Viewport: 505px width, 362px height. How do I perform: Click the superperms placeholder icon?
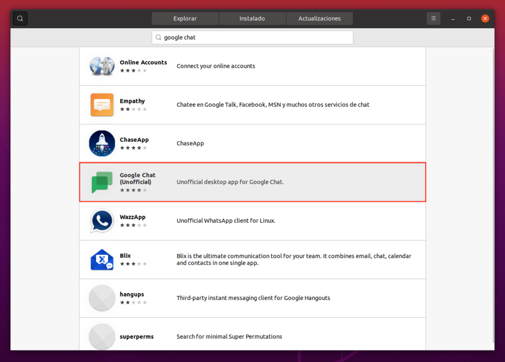[102, 336]
